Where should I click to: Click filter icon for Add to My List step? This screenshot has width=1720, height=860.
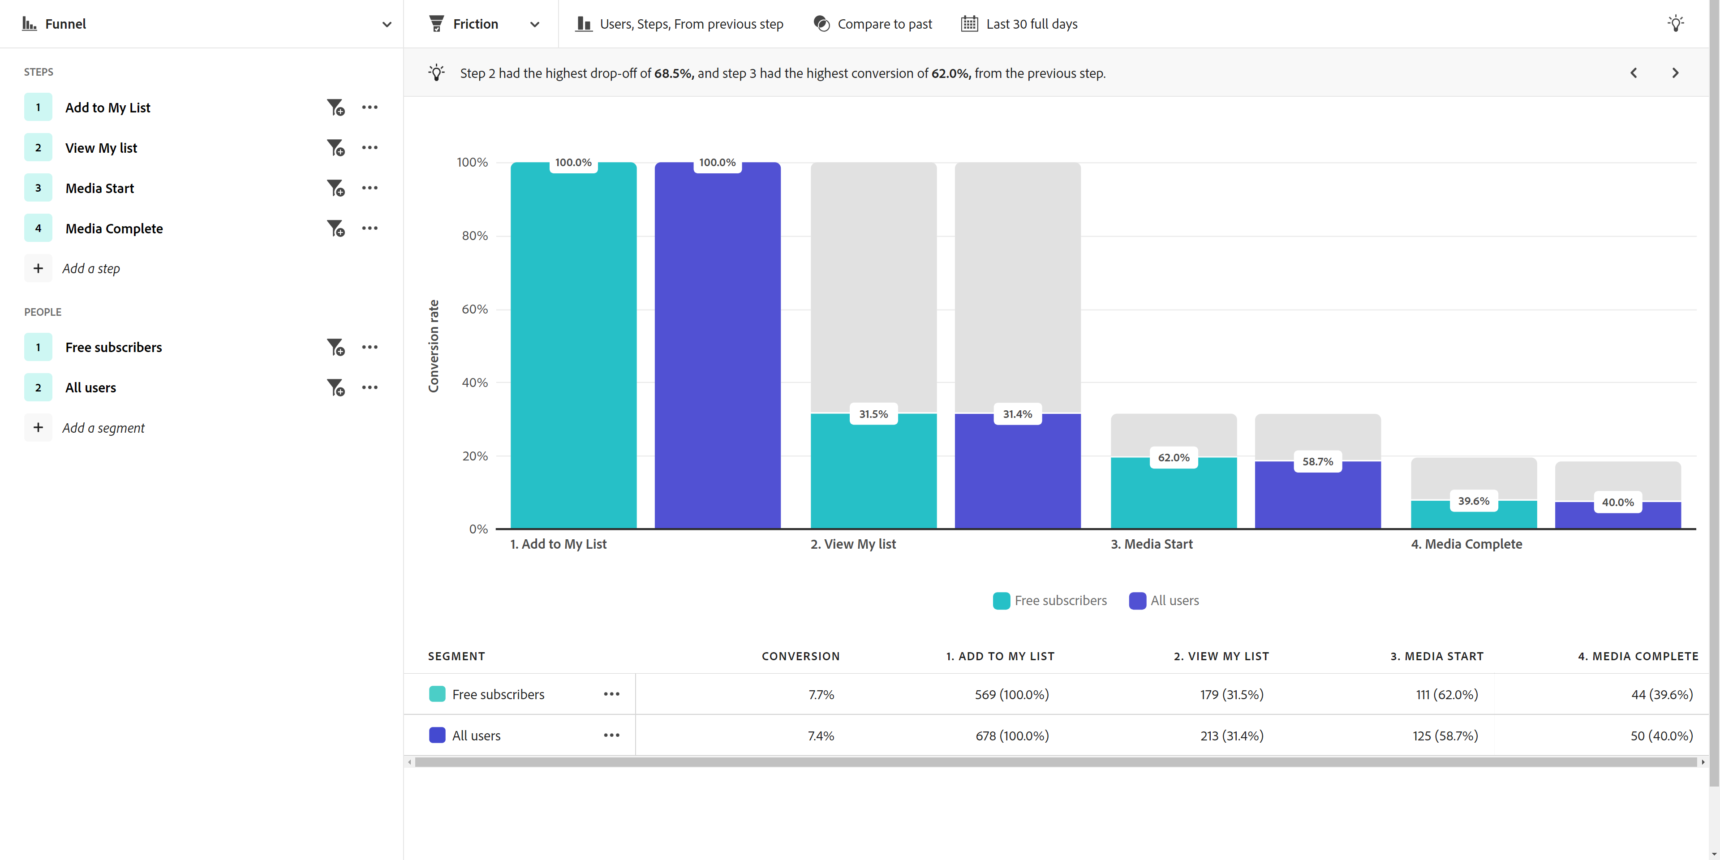(335, 107)
